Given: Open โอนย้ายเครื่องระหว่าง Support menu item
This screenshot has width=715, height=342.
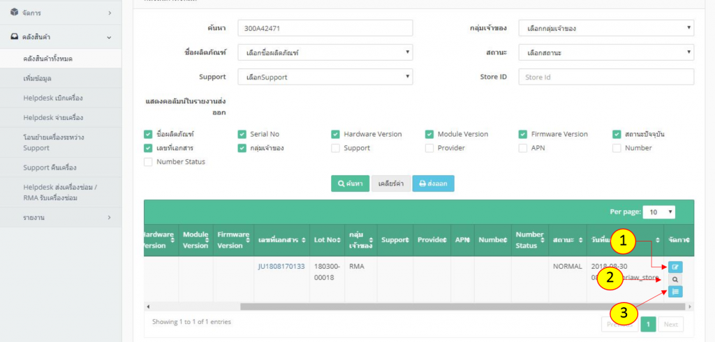Looking at the screenshot, I should (61, 142).
